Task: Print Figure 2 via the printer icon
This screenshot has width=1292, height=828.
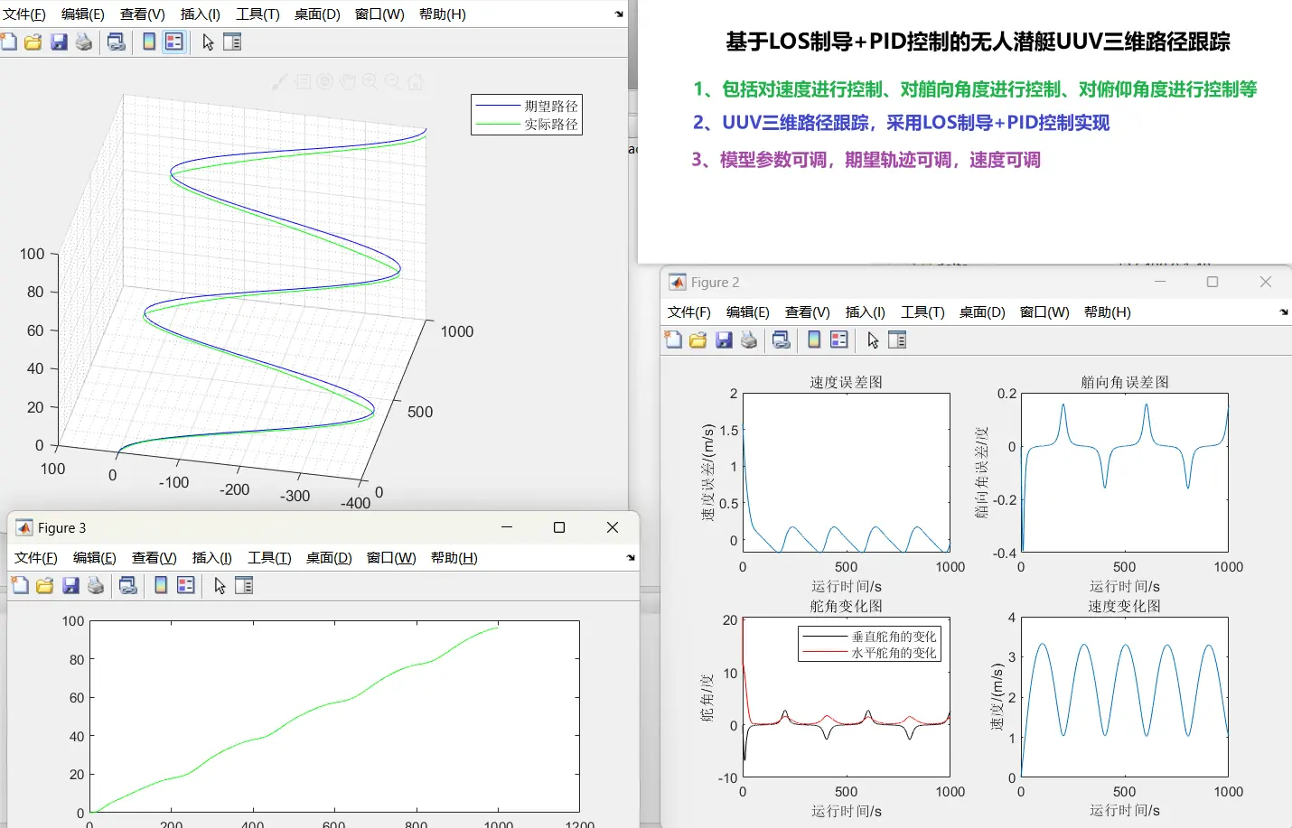Action: [749, 340]
